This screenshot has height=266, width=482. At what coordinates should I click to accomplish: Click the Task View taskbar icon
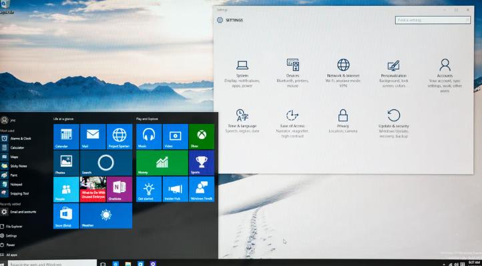tap(103, 264)
